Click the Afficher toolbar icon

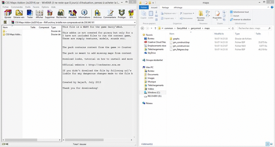[40, 13]
